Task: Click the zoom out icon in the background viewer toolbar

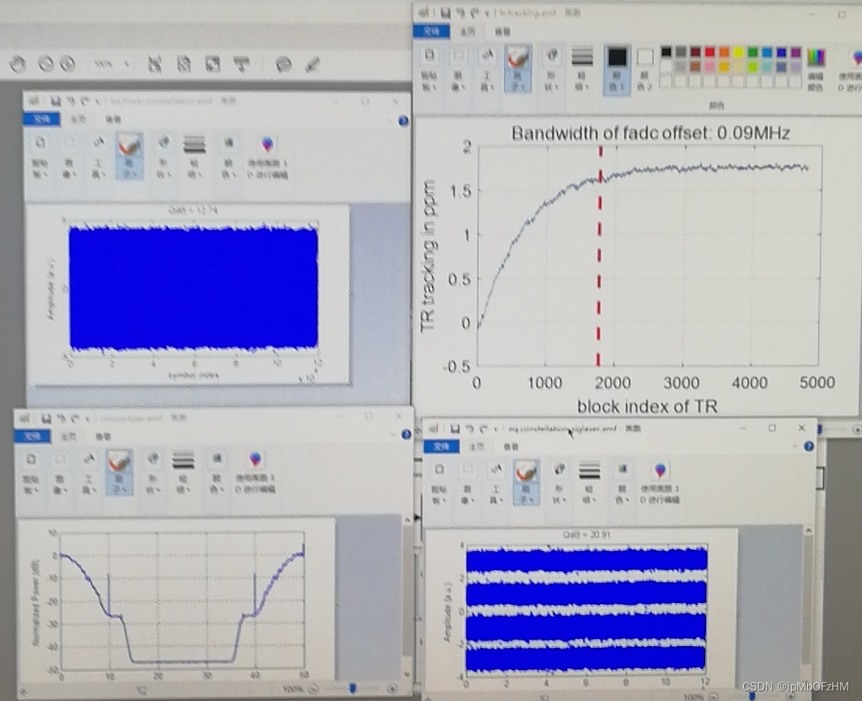Action: pos(45,64)
